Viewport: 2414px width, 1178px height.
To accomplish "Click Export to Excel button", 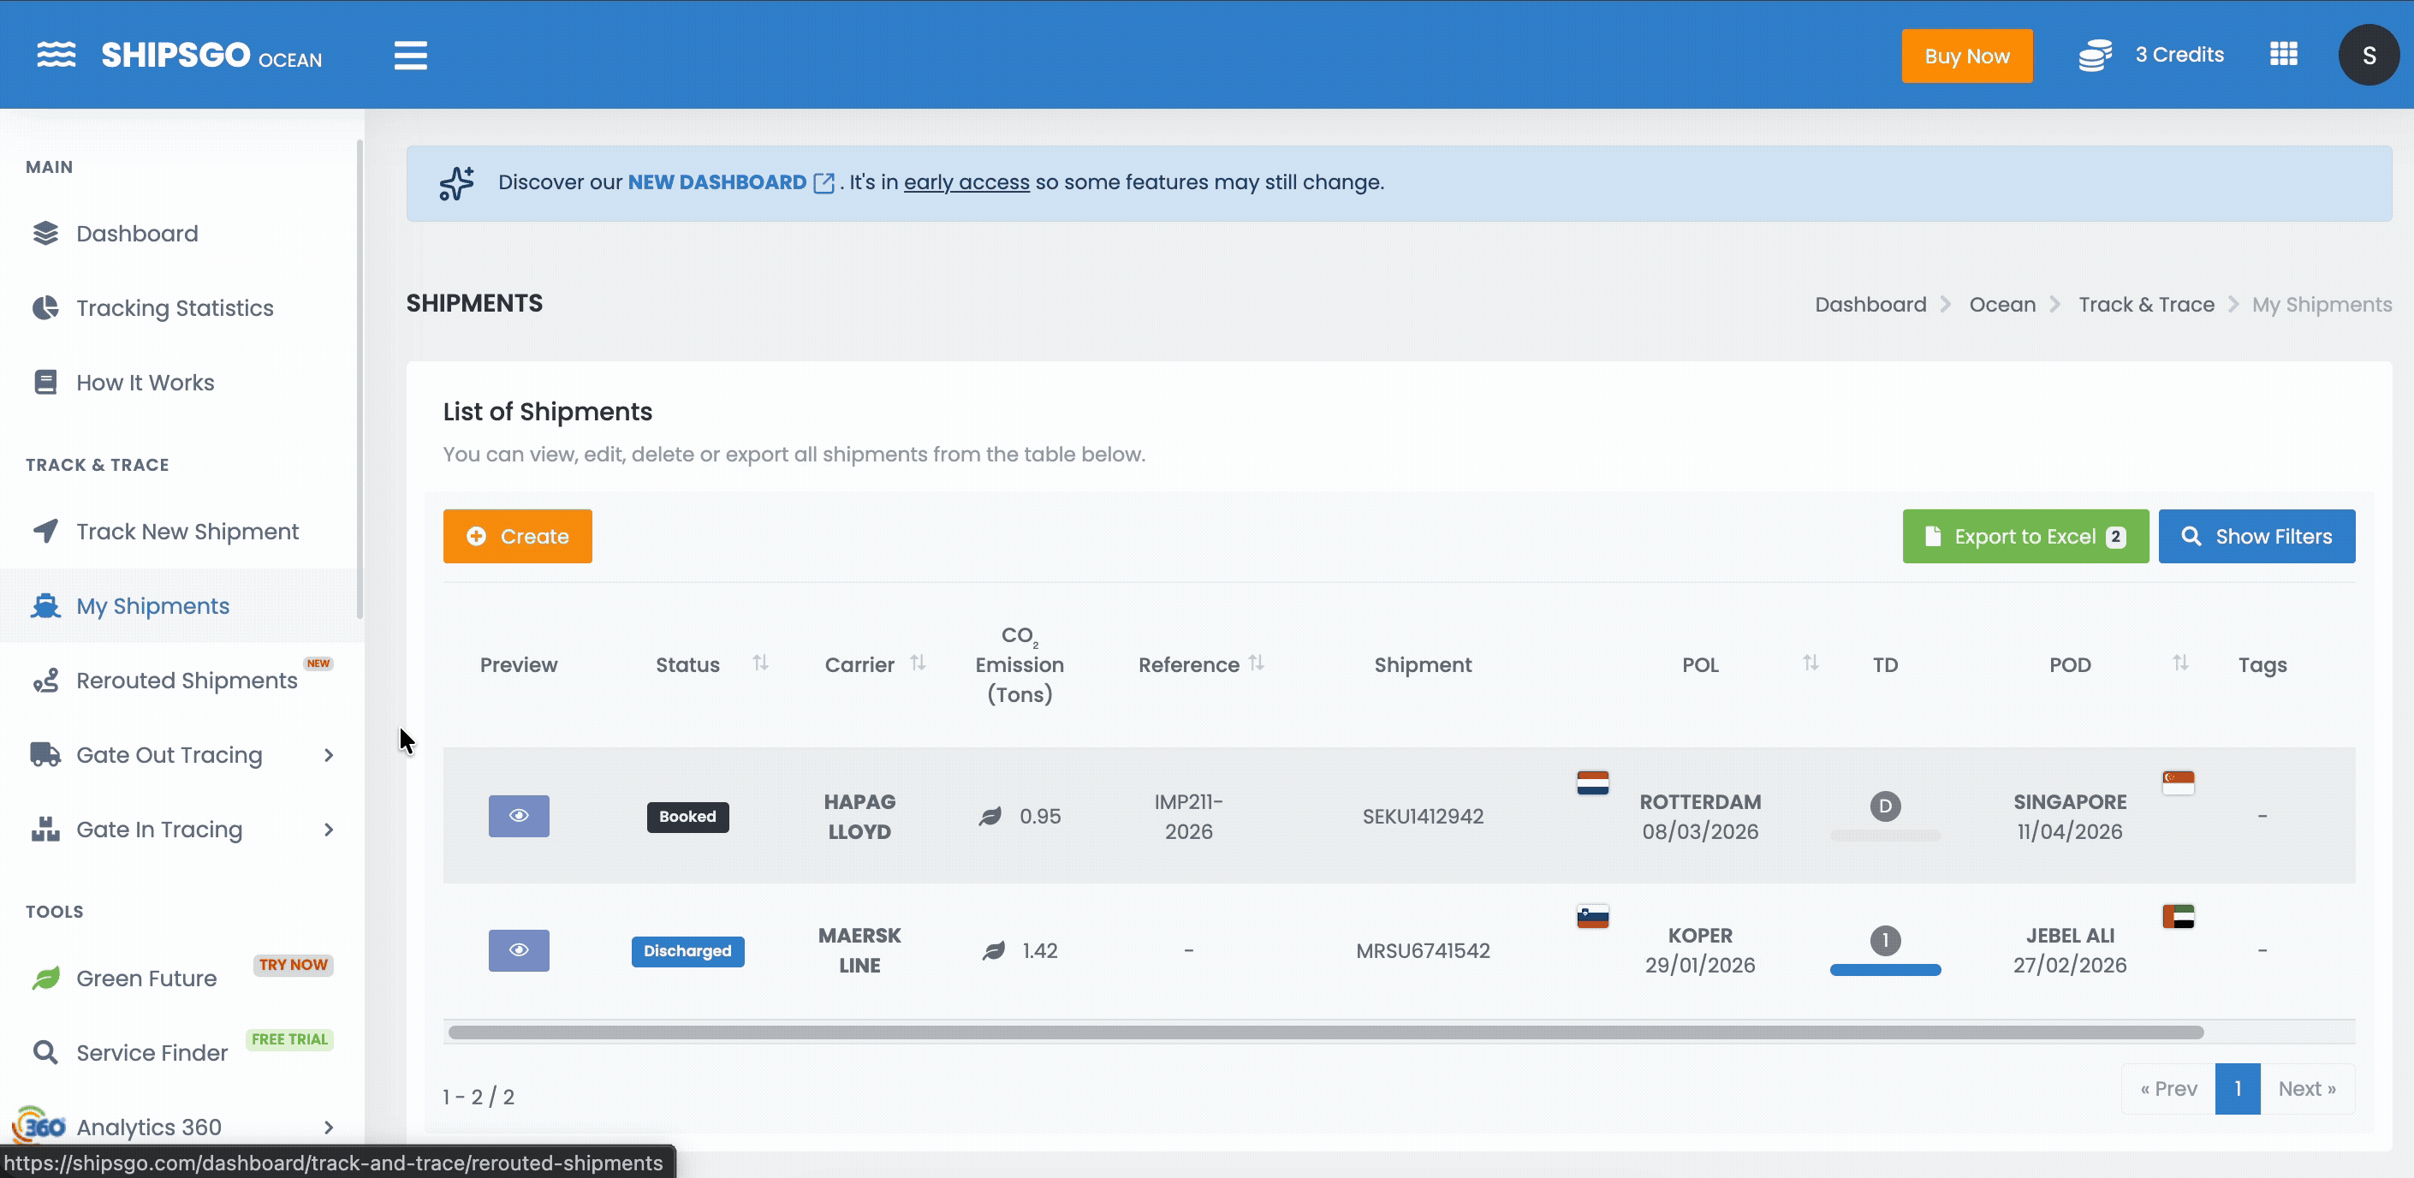I will coord(2025,536).
